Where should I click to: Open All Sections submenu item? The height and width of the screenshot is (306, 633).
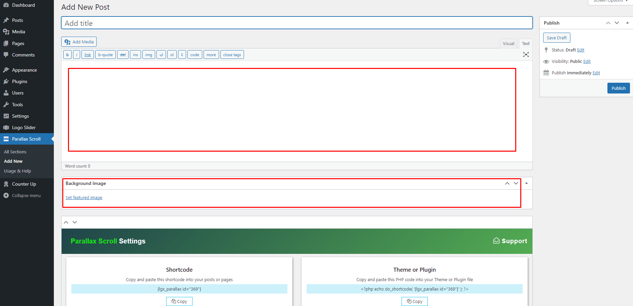click(x=15, y=152)
